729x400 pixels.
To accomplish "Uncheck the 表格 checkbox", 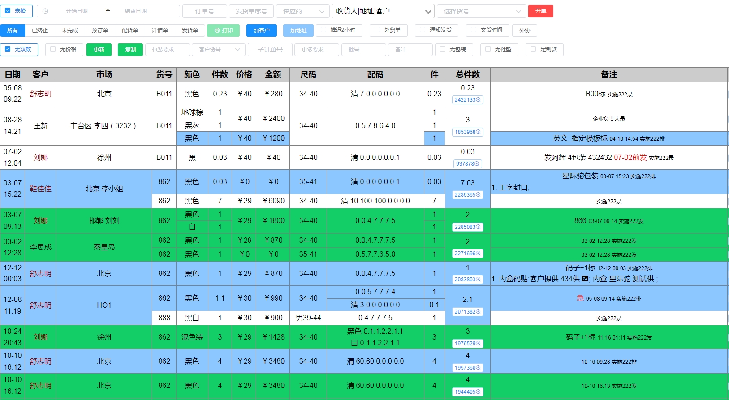I will click(x=8, y=11).
